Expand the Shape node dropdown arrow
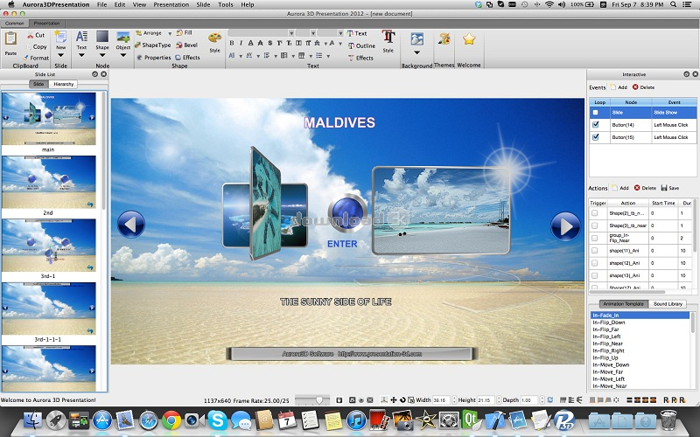 coord(102,55)
